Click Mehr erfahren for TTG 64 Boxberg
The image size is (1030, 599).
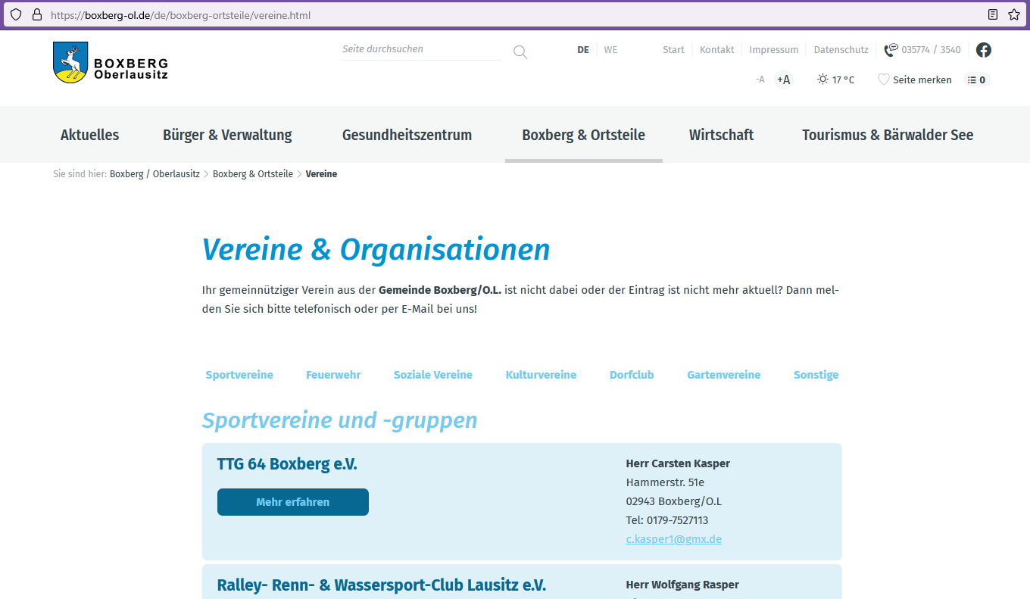coord(292,502)
